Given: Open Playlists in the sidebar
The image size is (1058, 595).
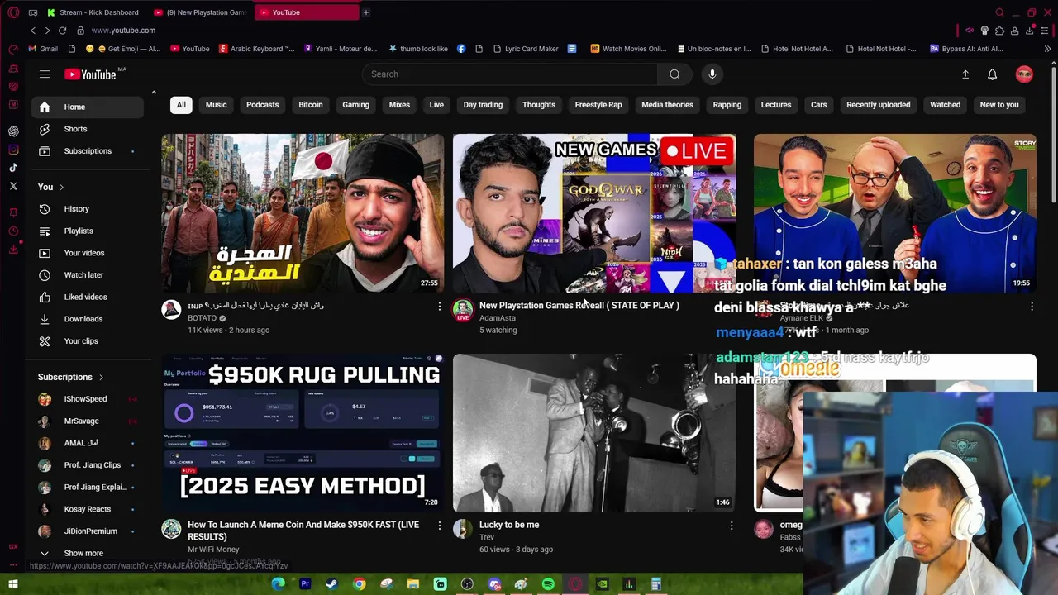Looking at the screenshot, I should [87, 231].
